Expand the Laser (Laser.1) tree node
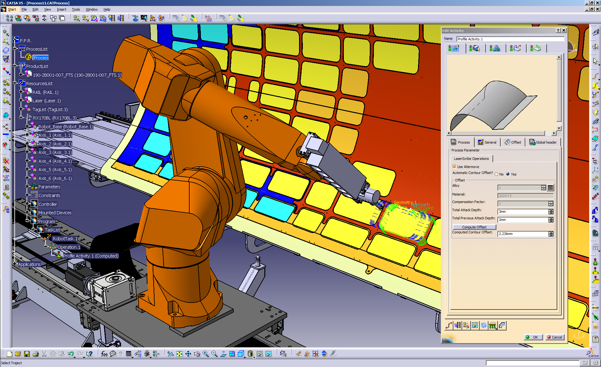The image size is (601, 367). [21, 100]
